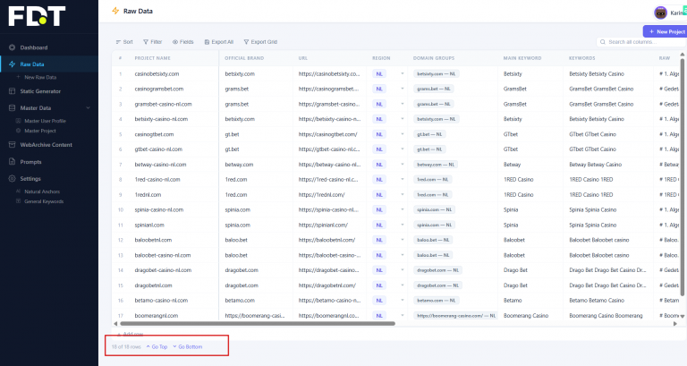Click the baloo.bet brand cell for baloobetnl.com
Image resolution: width=687 pixels, height=366 pixels.
coord(236,240)
